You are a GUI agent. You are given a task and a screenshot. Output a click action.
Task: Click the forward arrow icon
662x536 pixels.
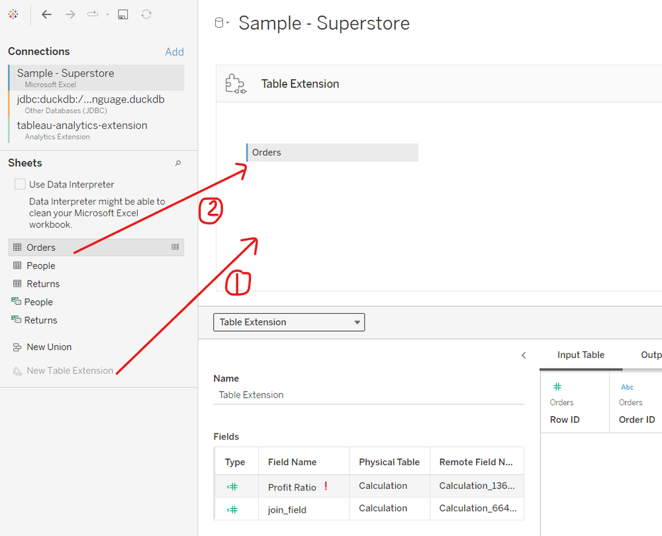pyautogui.click(x=70, y=15)
